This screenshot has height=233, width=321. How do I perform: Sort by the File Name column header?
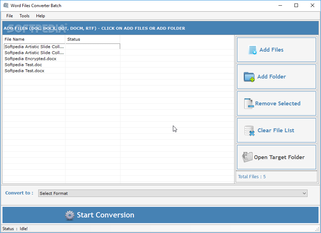pyautogui.click(x=34, y=39)
